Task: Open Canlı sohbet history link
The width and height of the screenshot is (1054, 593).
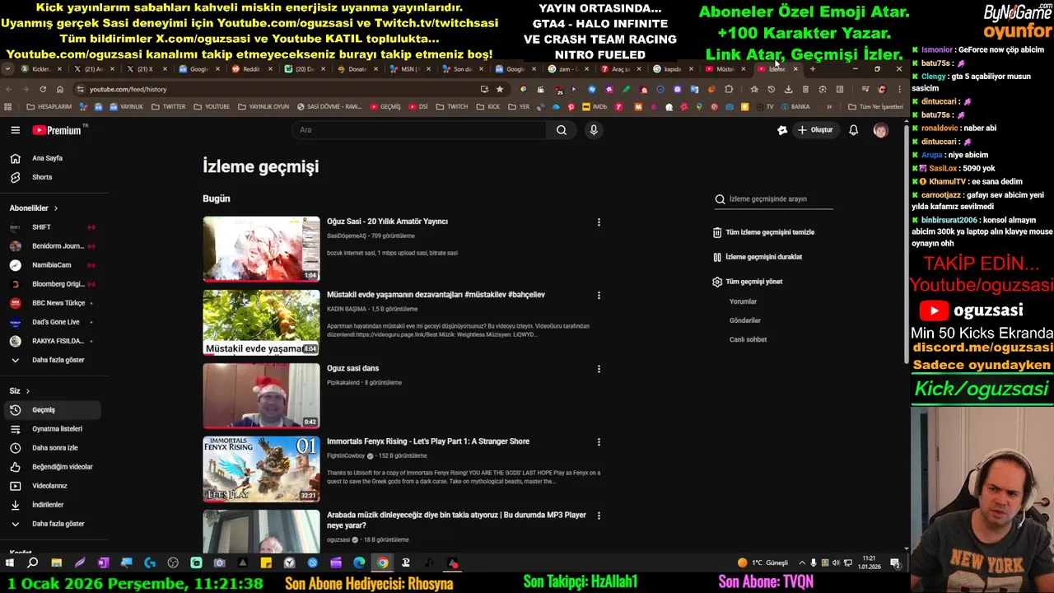Action: point(748,339)
